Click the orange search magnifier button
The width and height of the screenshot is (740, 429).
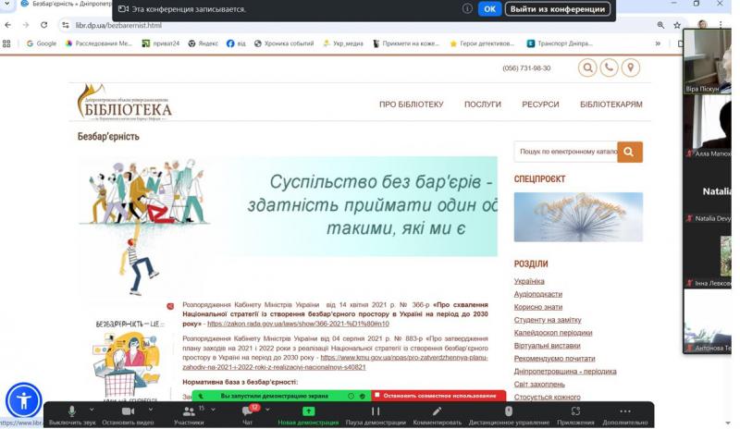630,152
